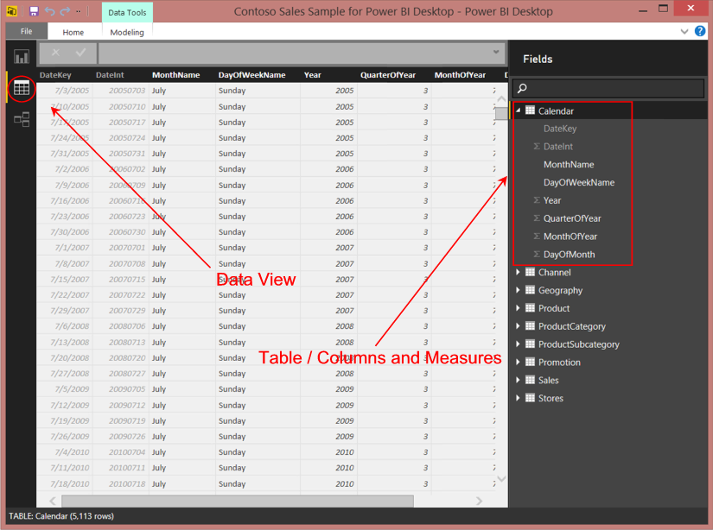The image size is (713, 530).
Task: Select the MonthName field in Calendar
Action: [x=569, y=164]
